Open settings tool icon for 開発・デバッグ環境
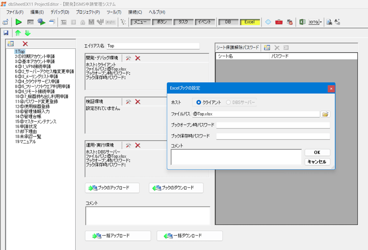The height and width of the screenshot is (250, 368). pyautogui.click(x=128, y=58)
